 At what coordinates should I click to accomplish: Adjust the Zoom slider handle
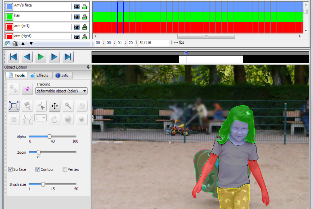(x=39, y=152)
